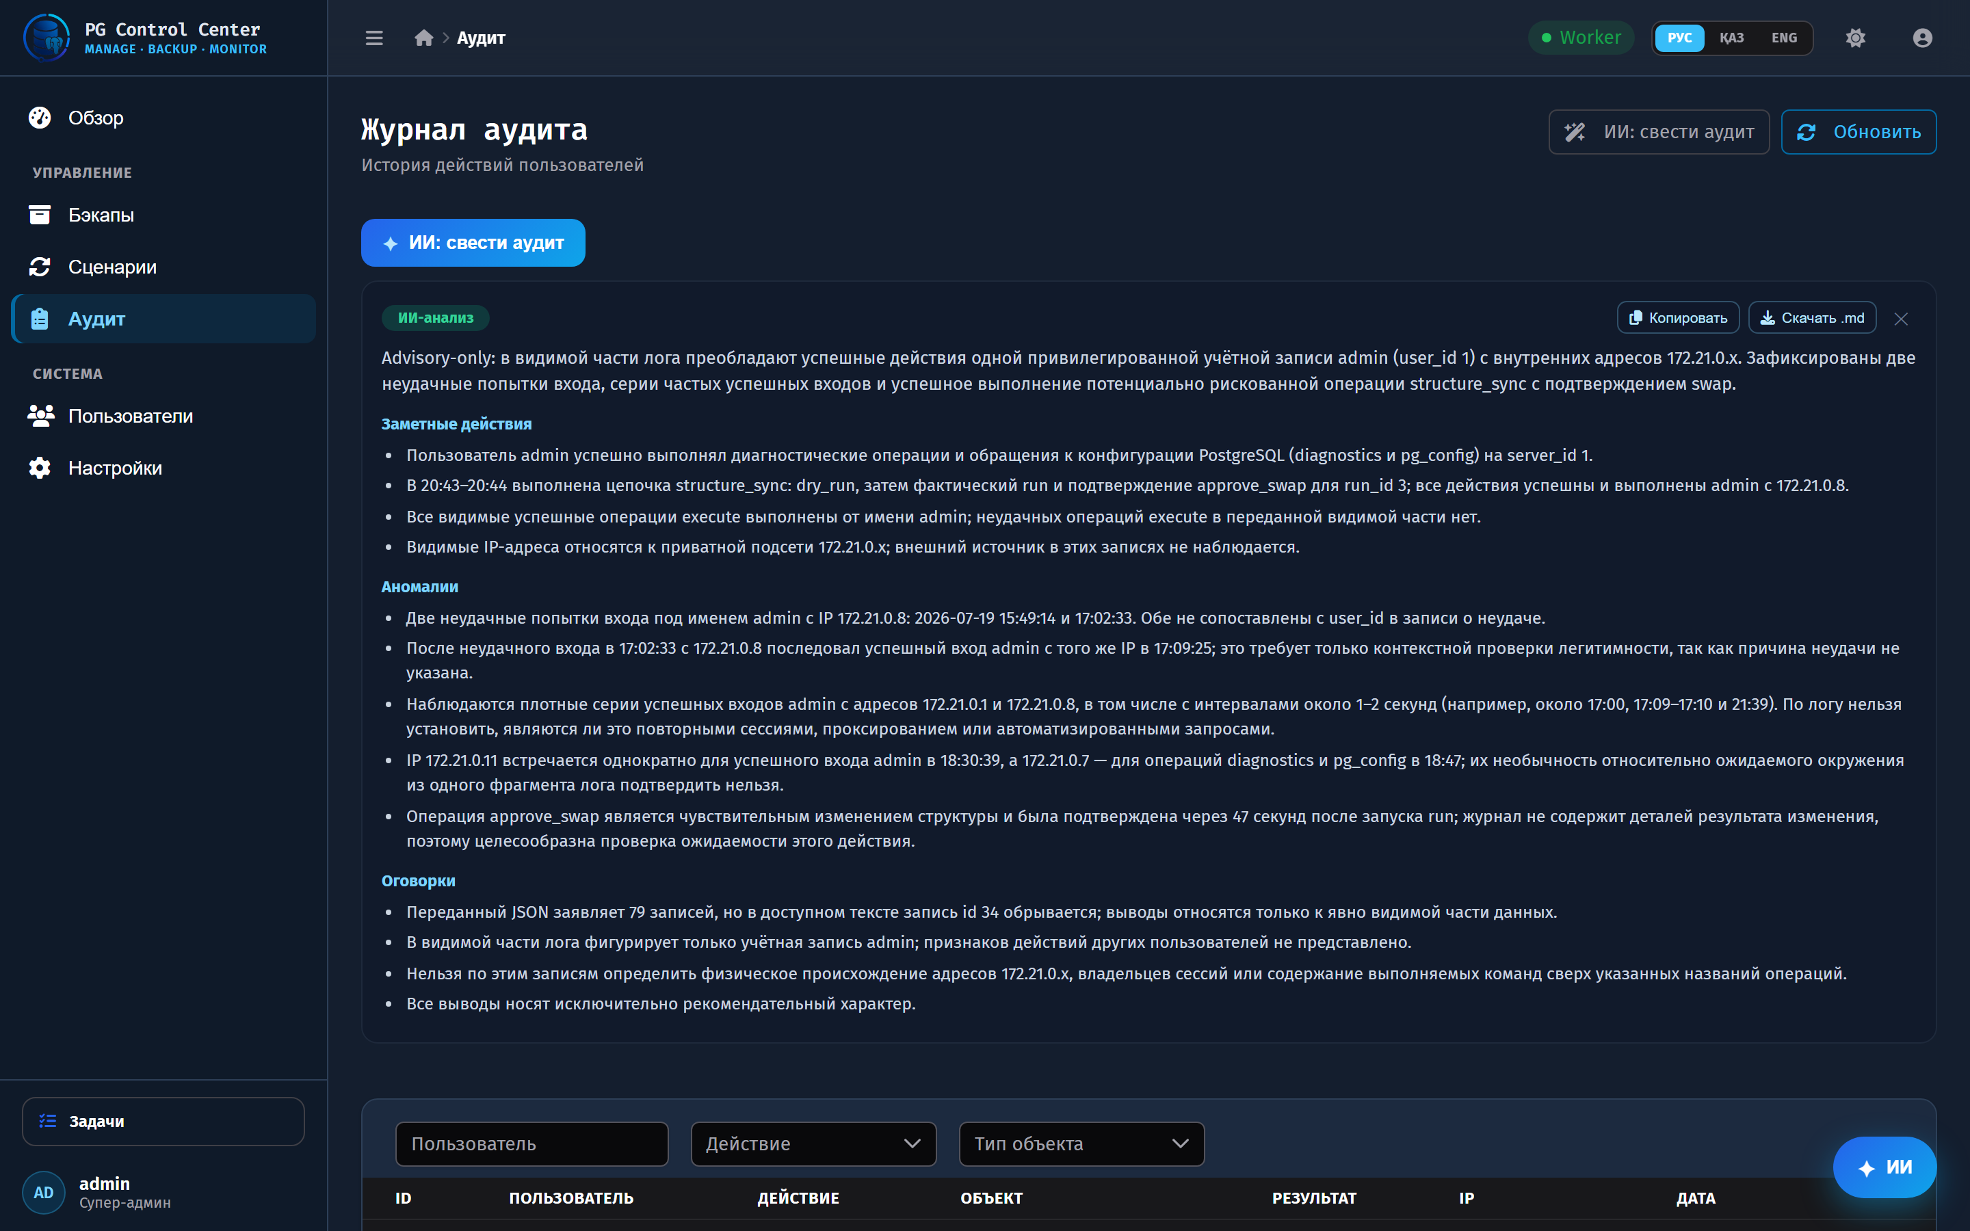Toggle the hamburger sidebar menu icon
The image size is (1970, 1231).
click(x=373, y=38)
